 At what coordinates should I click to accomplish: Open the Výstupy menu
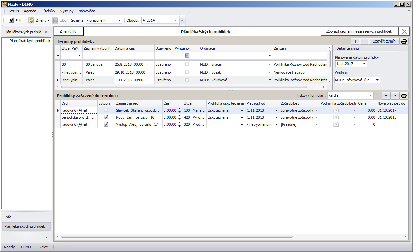coord(67,11)
